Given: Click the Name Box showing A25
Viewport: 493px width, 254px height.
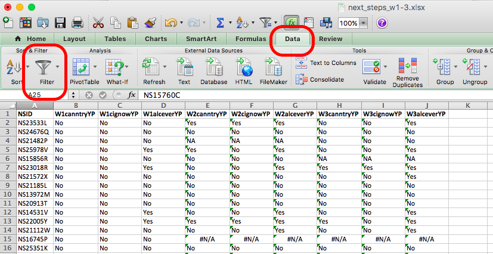Looking at the screenshot, I should pyautogui.click(x=36, y=94).
